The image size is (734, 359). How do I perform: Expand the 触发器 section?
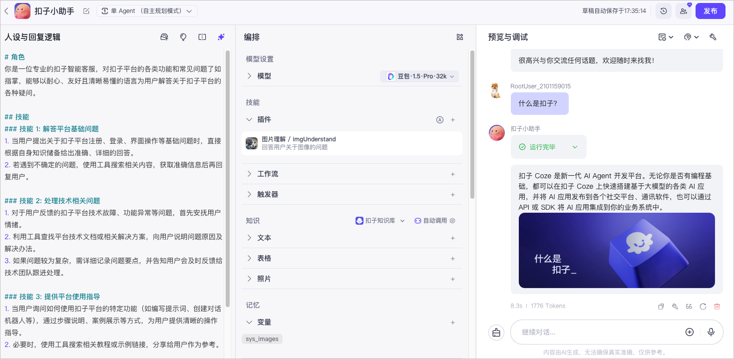tap(250, 194)
